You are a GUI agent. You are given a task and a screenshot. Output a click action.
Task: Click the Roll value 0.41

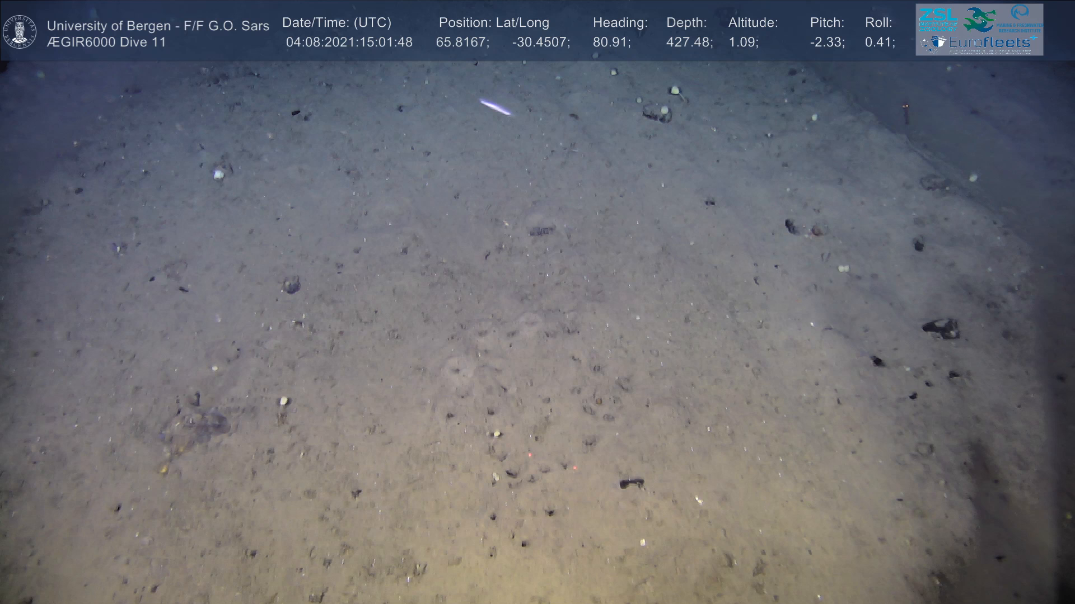[880, 43]
